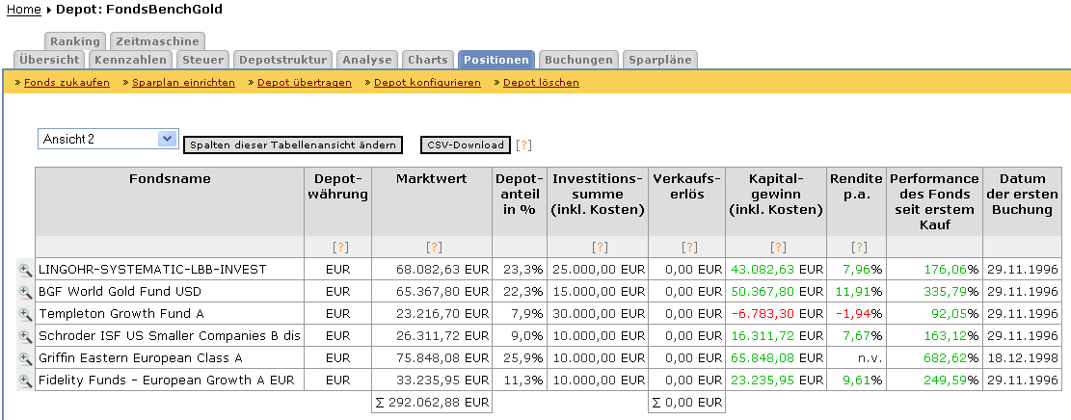
Task: Click the Depot konfigurieren link
Action: (x=428, y=83)
